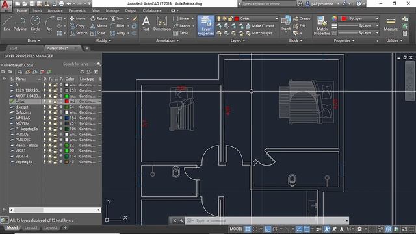The image size is (416, 234).
Task: Toggle on/off bulb for JANELAS layer
Action: tap(45, 118)
